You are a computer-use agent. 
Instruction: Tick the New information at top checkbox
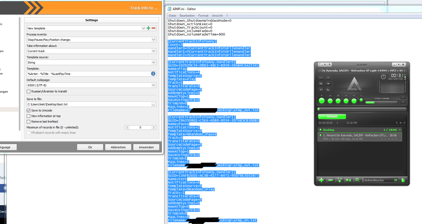[x=29, y=116]
